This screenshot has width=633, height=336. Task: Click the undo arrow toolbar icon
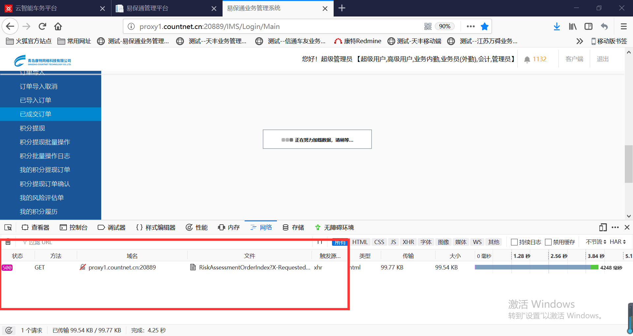(x=604, y=26)
